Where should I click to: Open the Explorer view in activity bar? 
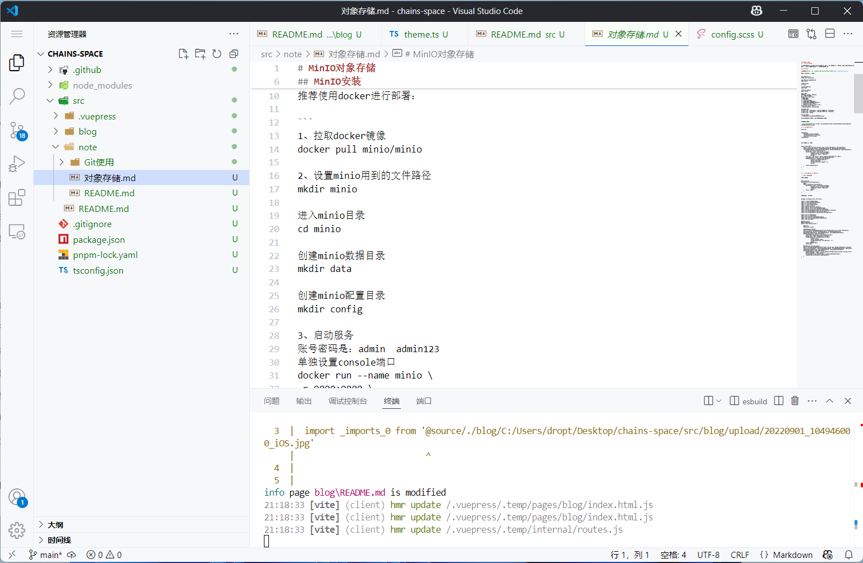click(x=17, y=62)
